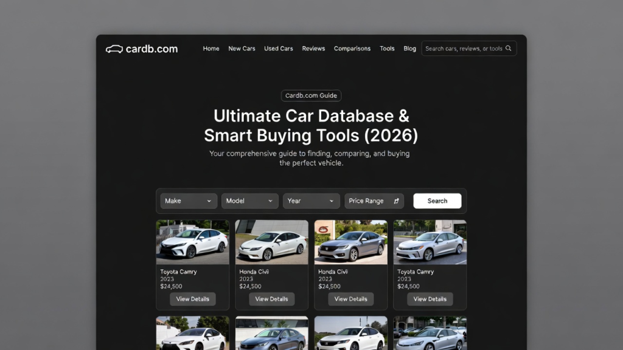
Task: Expand the Model dropdown
Action: pos(250,201)
